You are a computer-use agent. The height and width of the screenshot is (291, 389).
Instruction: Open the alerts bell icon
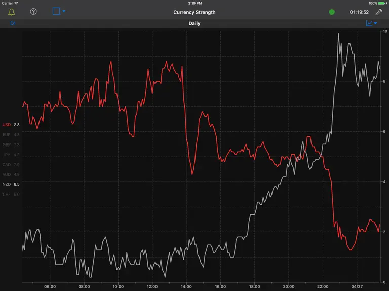12,12
